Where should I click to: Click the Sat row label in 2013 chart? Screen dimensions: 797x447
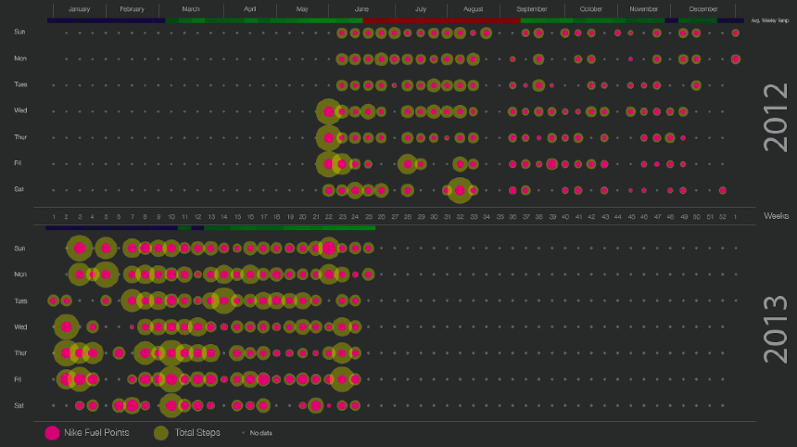[19, 405]
